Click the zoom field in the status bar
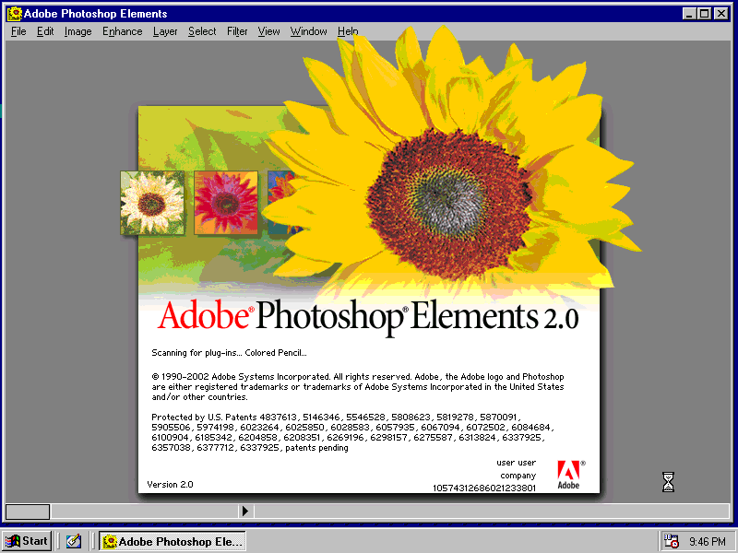 28,511
